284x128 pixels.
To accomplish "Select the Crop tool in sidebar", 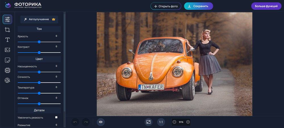I will (x=7, y=30).
